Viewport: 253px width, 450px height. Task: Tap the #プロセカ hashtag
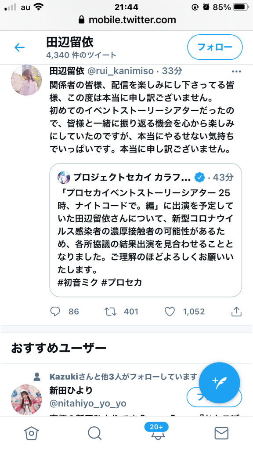122,283
